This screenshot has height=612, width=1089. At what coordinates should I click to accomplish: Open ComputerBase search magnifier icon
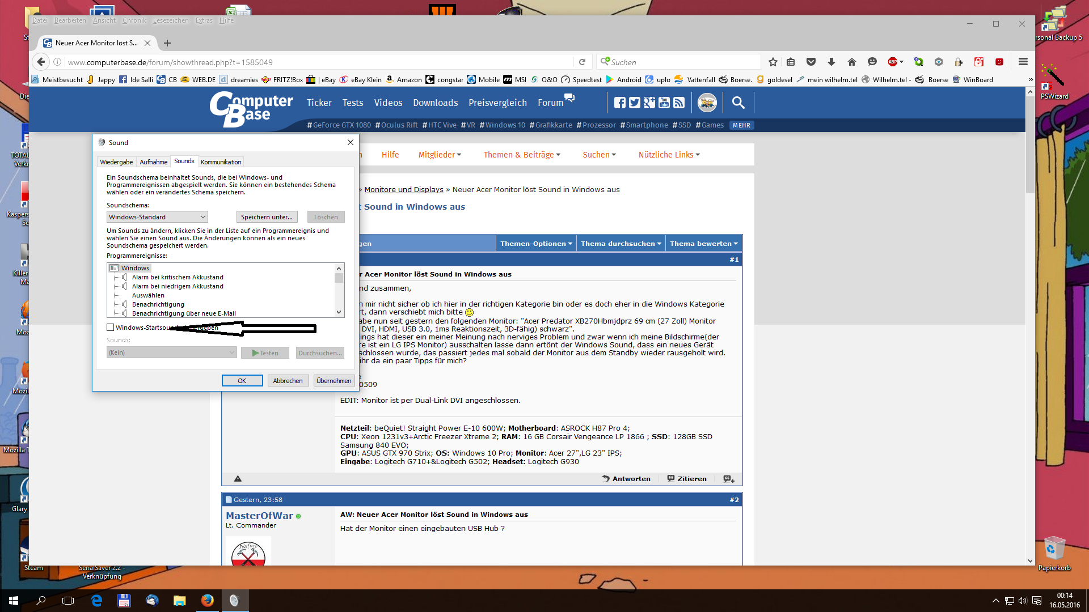tap(738, 103)
